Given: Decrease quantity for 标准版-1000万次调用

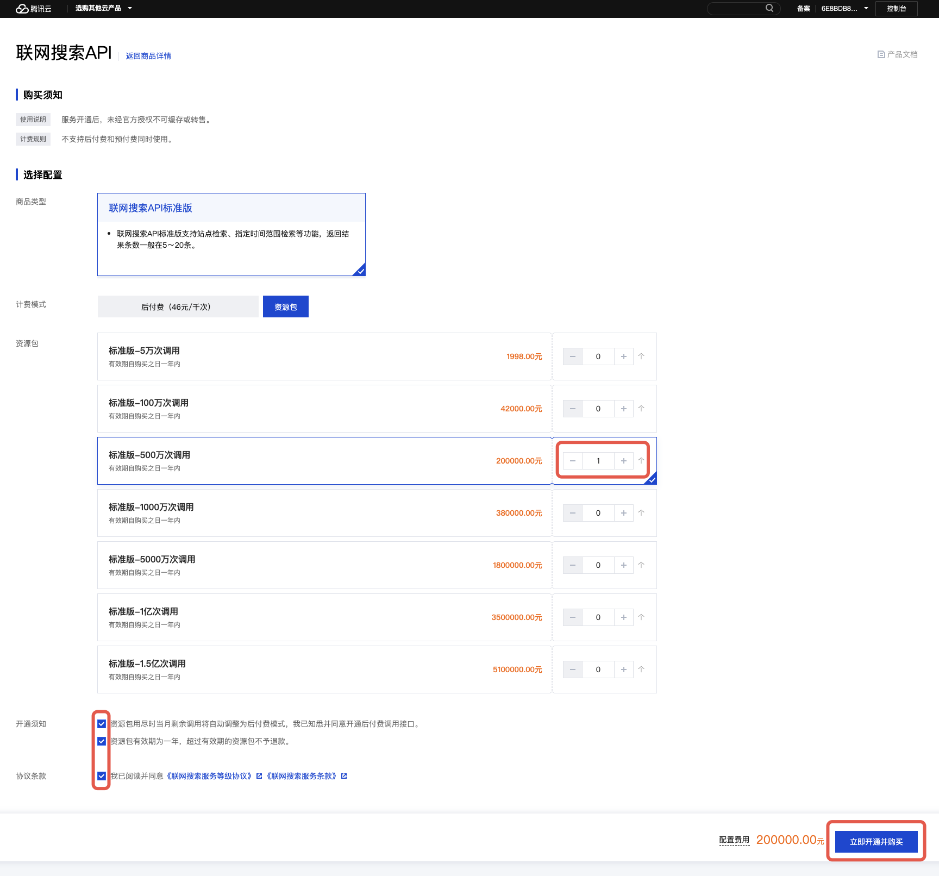Looking at the screenshot, I should coord(573,513).
